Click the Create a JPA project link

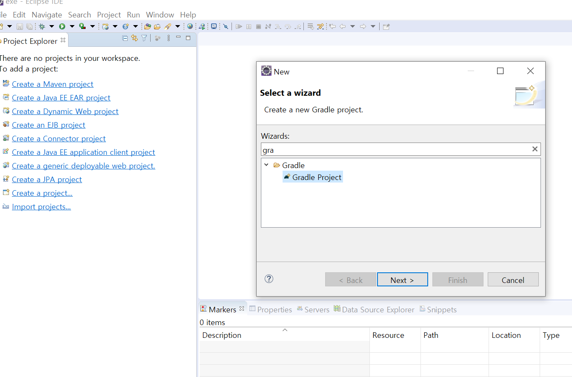(x=47, y=180)
